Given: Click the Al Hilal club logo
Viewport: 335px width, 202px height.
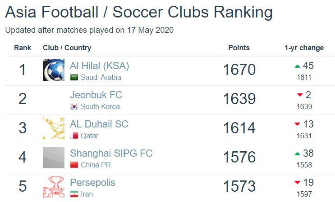Looking at the screenshot, I should (54, 70).
